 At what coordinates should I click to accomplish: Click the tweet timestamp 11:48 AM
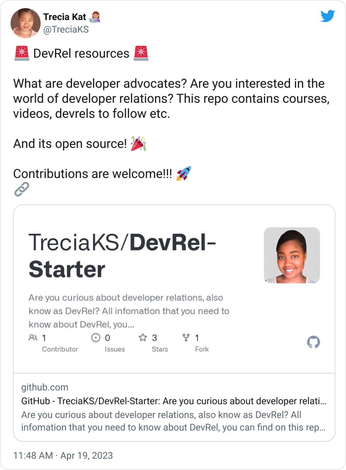click(32, 455)
